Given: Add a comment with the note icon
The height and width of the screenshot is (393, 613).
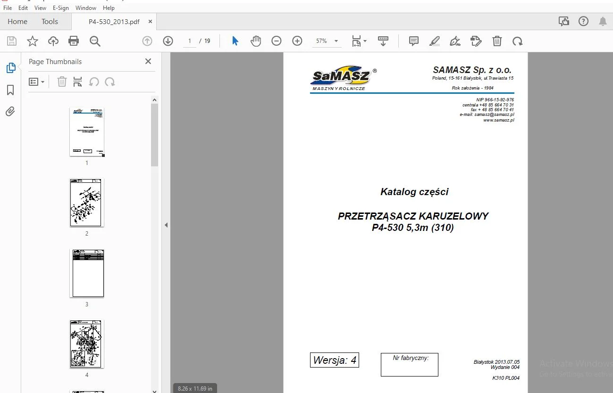Looking at the screenshot, I should 414,41.
